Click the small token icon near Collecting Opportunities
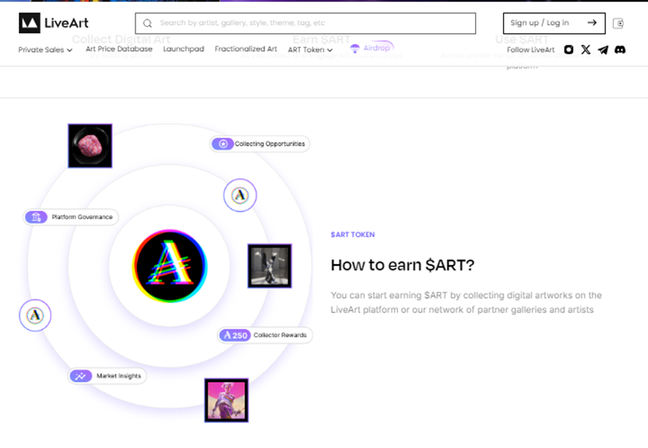The width and height of the screenshot is (648, 448). tap(240, 195)
